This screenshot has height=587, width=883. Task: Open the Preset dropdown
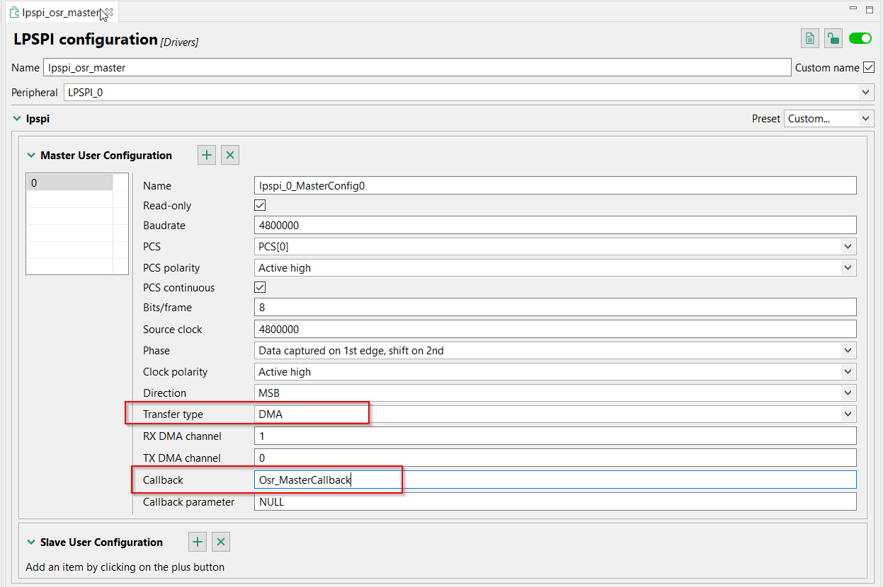(x=865, y=119)
